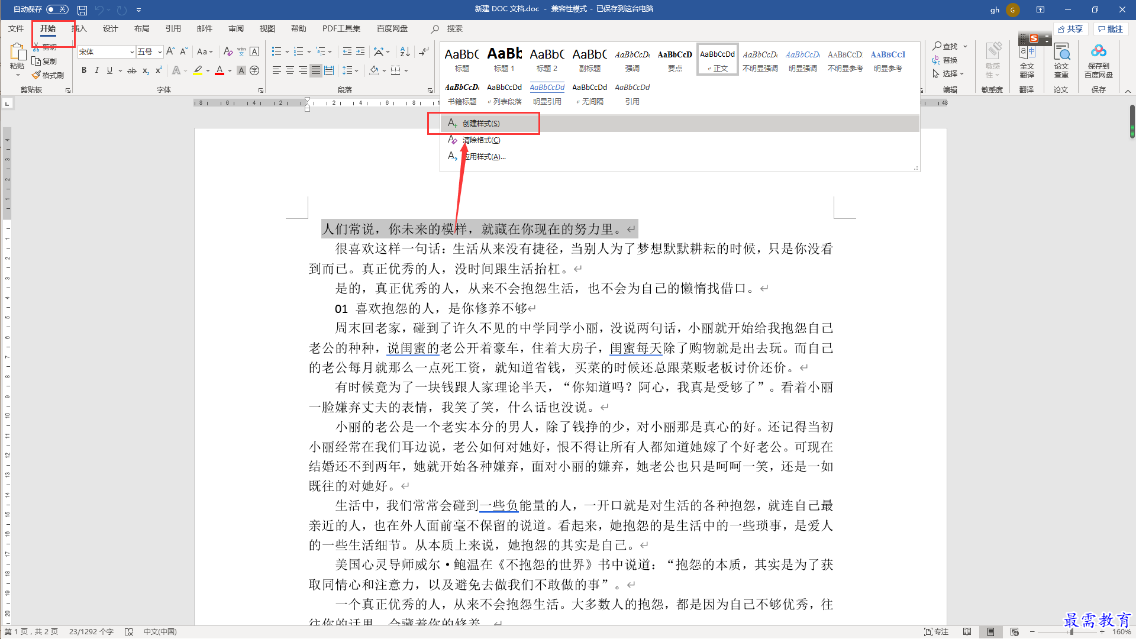This screenshot has height=639, width=1136.
Task: Click the yellow text highlight color swatch
Action: tap(198, 70)
